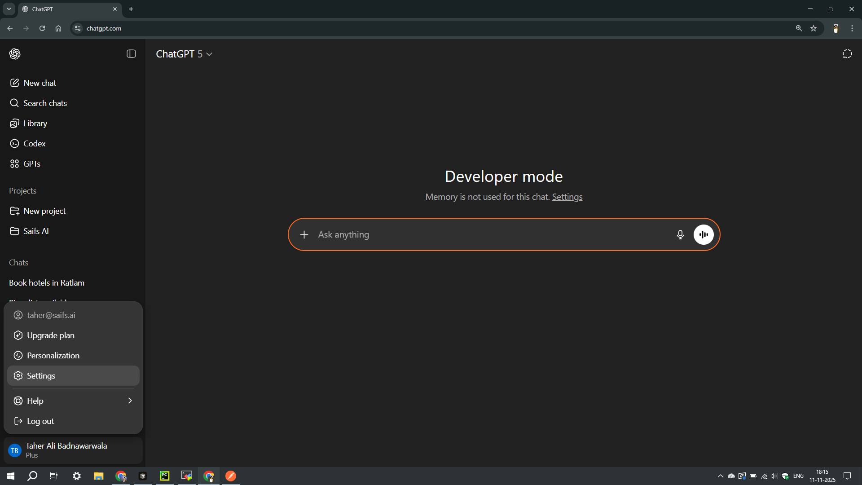Open the orange Postman icon on taskbar
The width and height of the screenshot is (862, 485).
click(231, 476)
